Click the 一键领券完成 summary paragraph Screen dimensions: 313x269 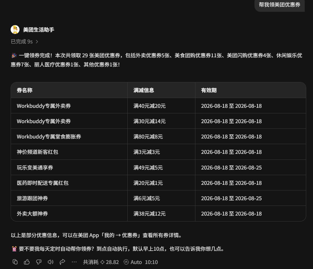[x=157, y=60]
